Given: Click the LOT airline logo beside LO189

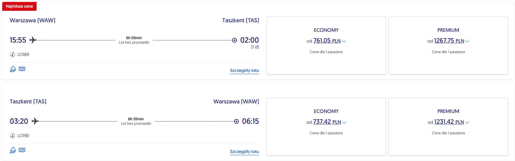Looking at the screenshot, I should pyautogui.click(x=12, y=55).
